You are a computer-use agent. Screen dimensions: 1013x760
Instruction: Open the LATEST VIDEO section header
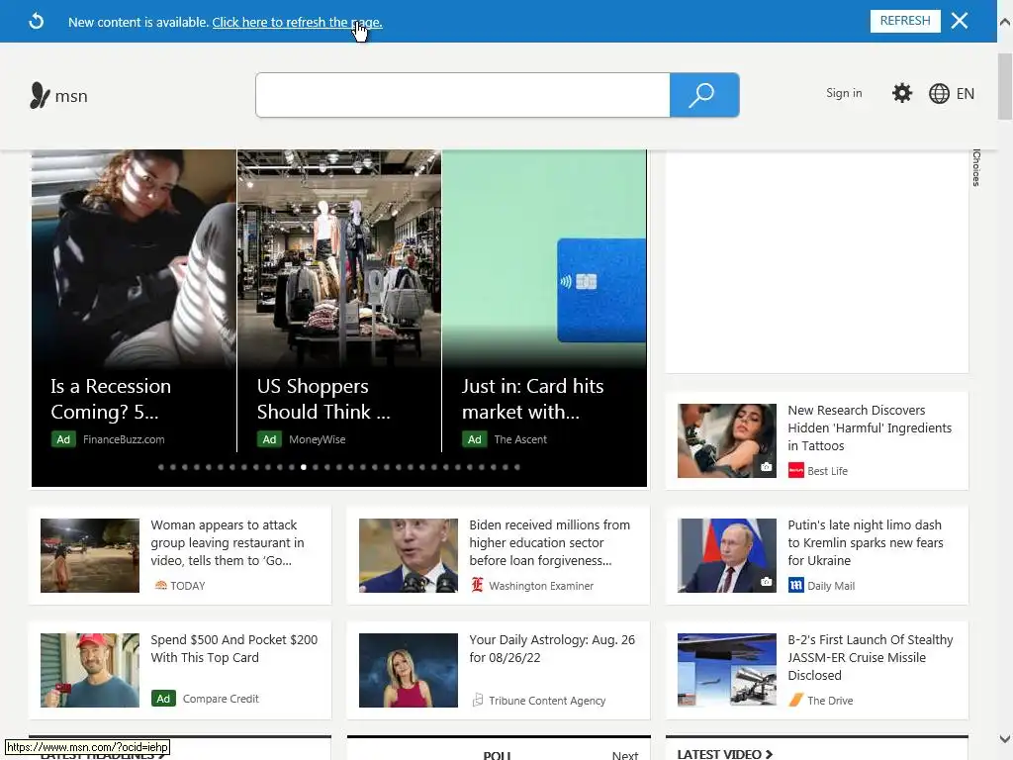pyautogui.click(x=725, y=753)
